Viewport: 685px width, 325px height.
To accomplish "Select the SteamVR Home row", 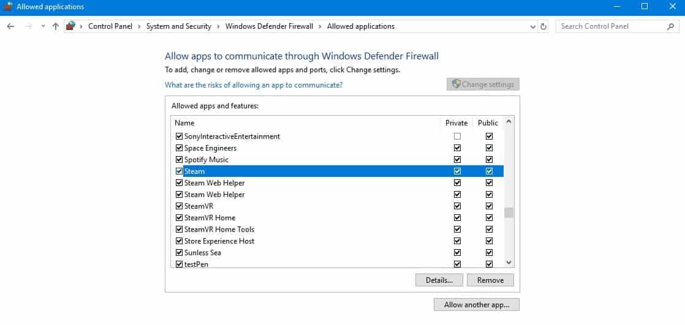I will [x=337, y=218].
